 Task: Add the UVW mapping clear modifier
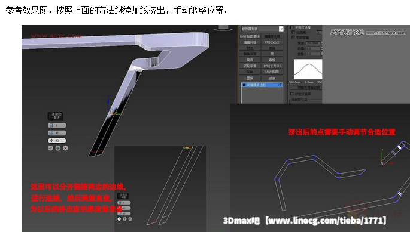point(250,36)
